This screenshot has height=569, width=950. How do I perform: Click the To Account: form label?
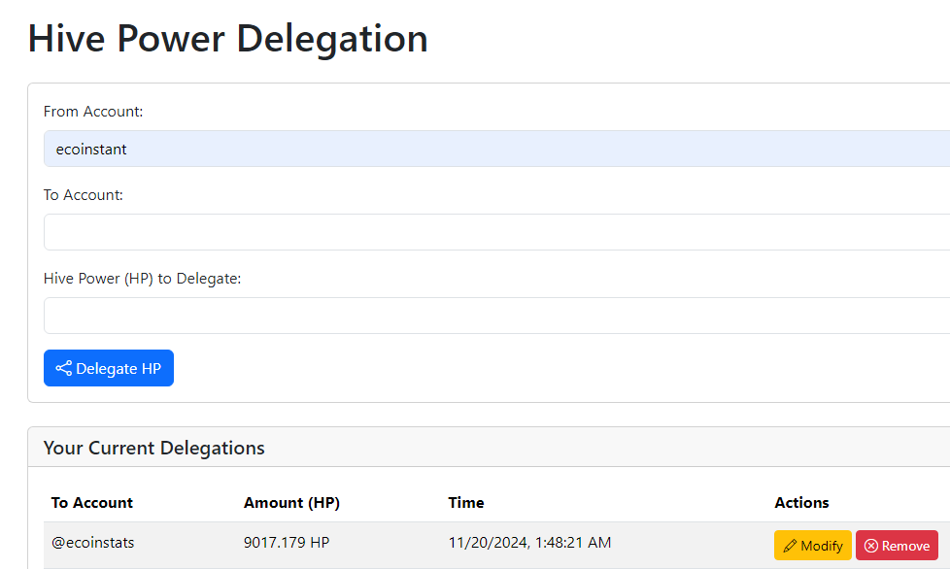[x=83, y=195]
